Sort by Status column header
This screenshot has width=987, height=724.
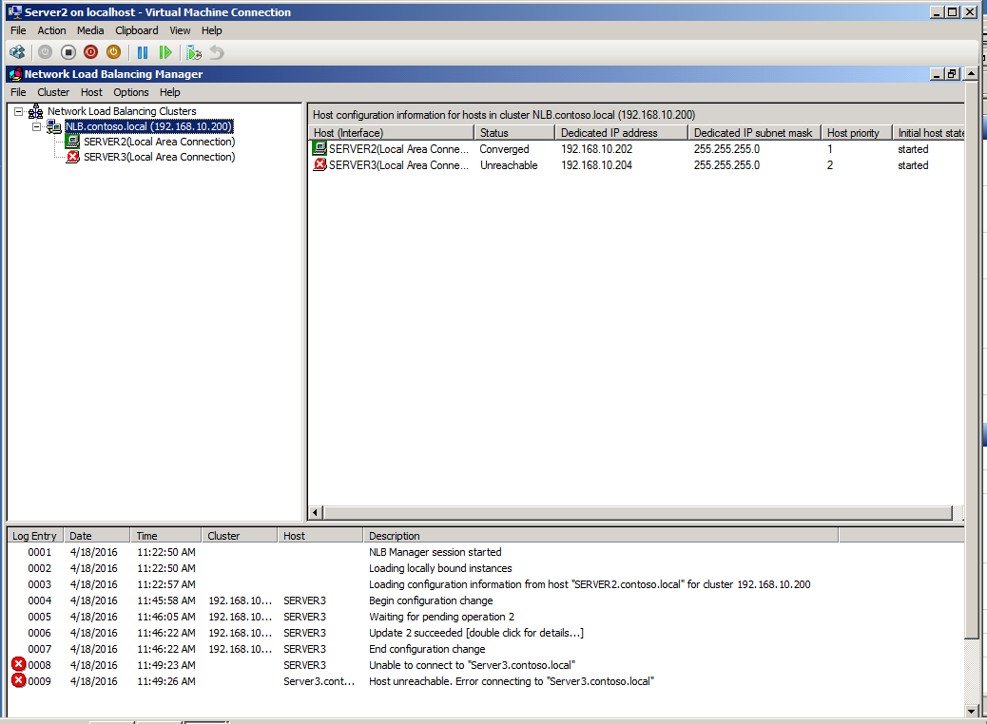tap(514, 133)
